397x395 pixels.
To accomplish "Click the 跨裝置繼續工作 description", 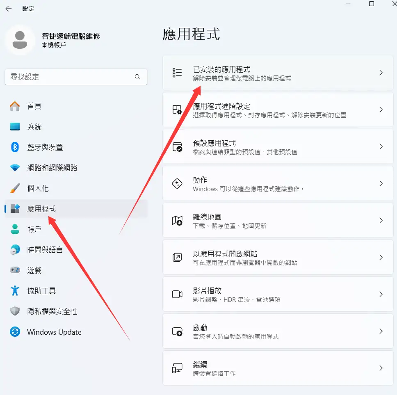I will coord(214,374).
